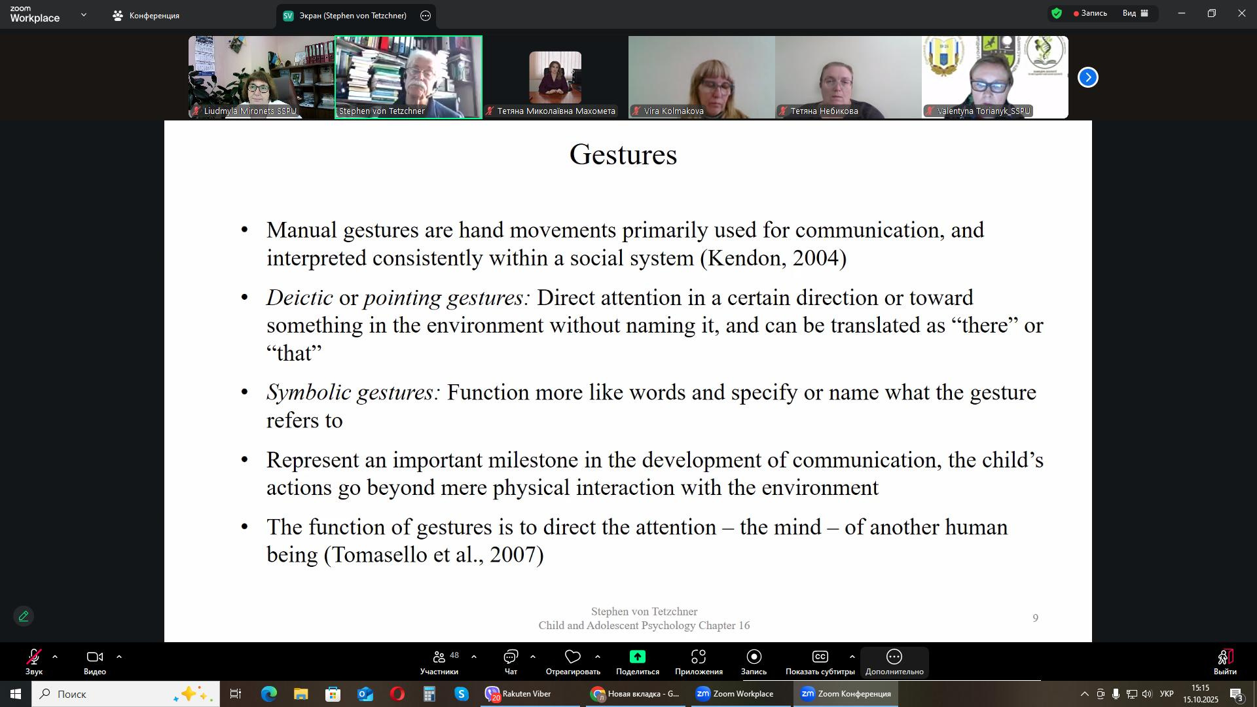1257x707 pixels.
Task: Toggle Show captions CC button
Action: click(x=820, y=657)
